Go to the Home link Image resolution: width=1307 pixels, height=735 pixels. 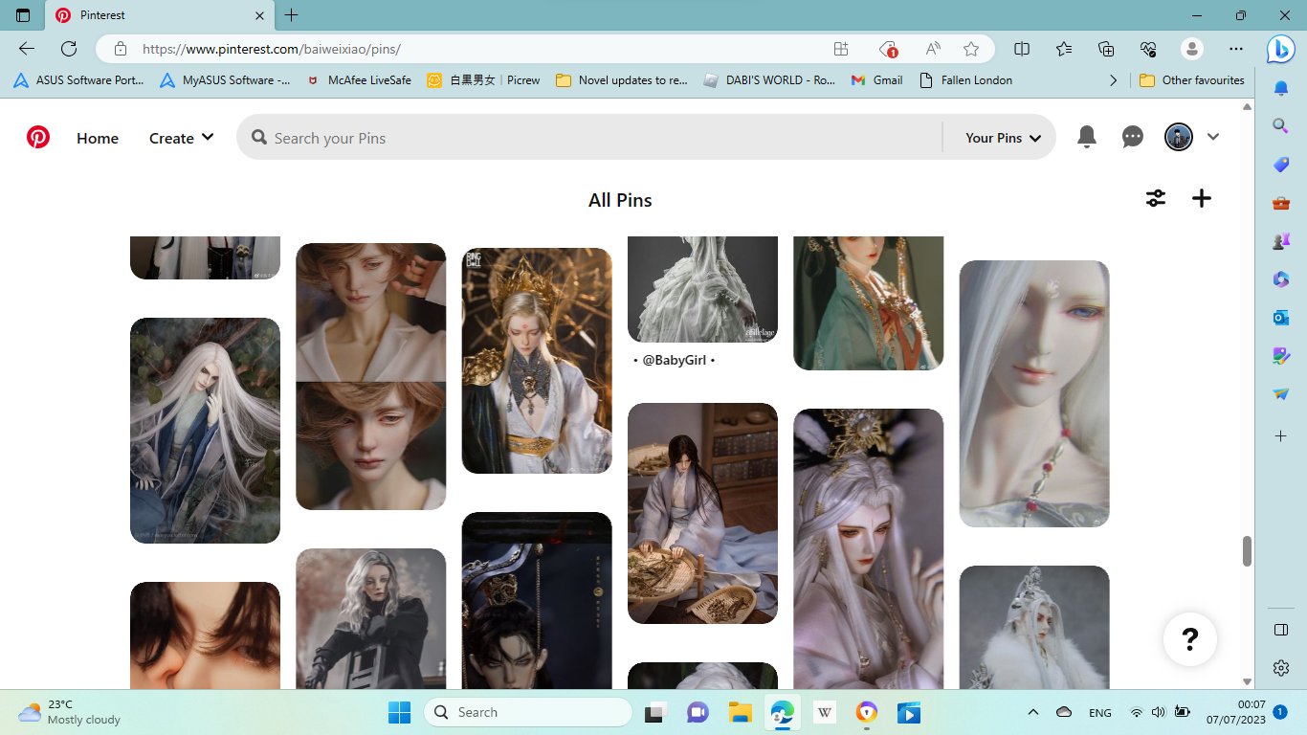click(x=98, y=138)
